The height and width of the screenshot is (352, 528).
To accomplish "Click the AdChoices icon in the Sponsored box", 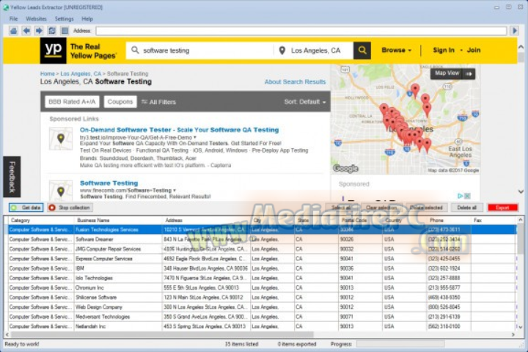I will point(461,196).
